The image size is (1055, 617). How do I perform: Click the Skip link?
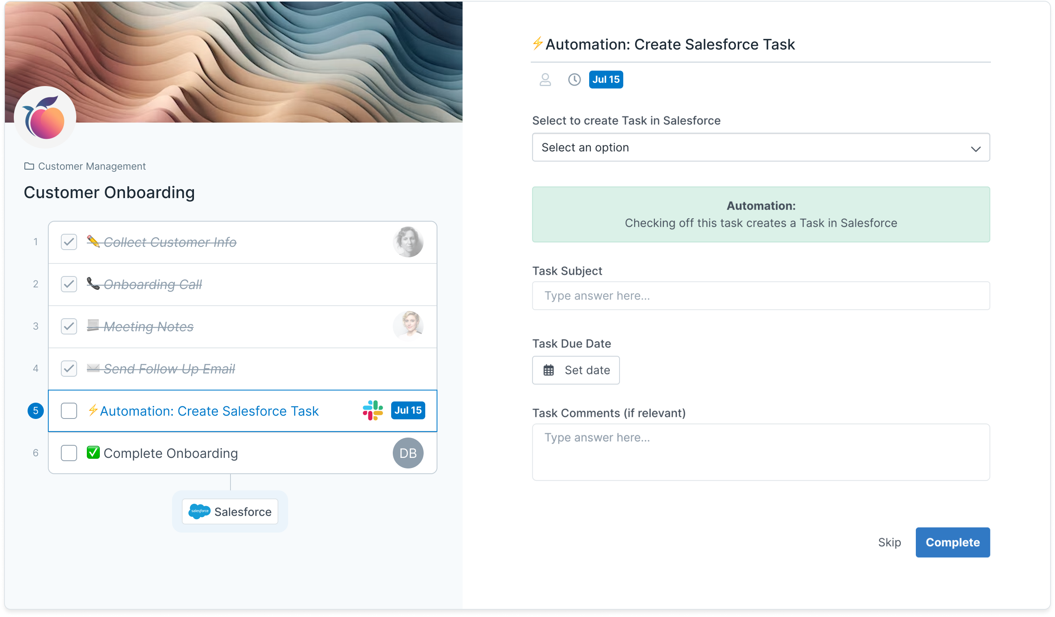click(889, 542)
